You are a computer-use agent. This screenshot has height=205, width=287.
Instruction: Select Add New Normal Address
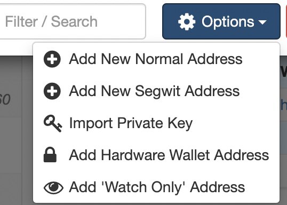[156, 59]
